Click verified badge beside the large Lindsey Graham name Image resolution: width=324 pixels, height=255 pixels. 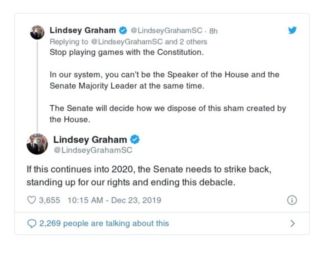pos(135,140)
